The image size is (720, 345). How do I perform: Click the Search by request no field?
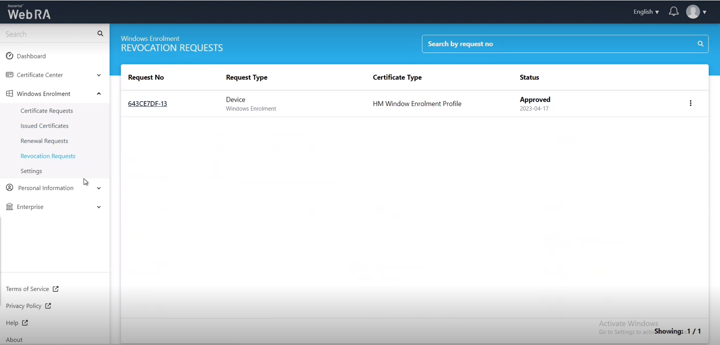[x=558, y=44]
